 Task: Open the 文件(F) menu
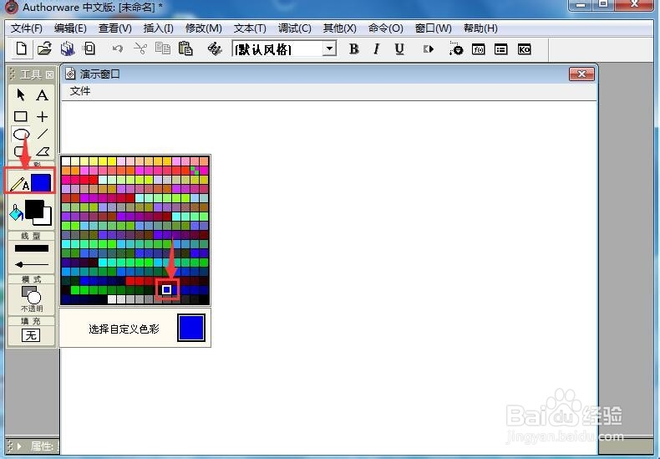[27, 28]
